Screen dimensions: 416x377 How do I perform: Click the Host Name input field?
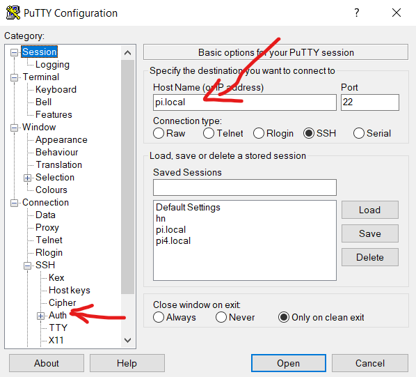pyautogui.click(x=245, y=102)
